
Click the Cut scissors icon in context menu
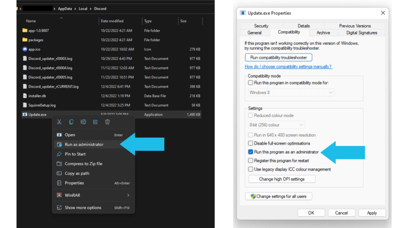(59, 122)
